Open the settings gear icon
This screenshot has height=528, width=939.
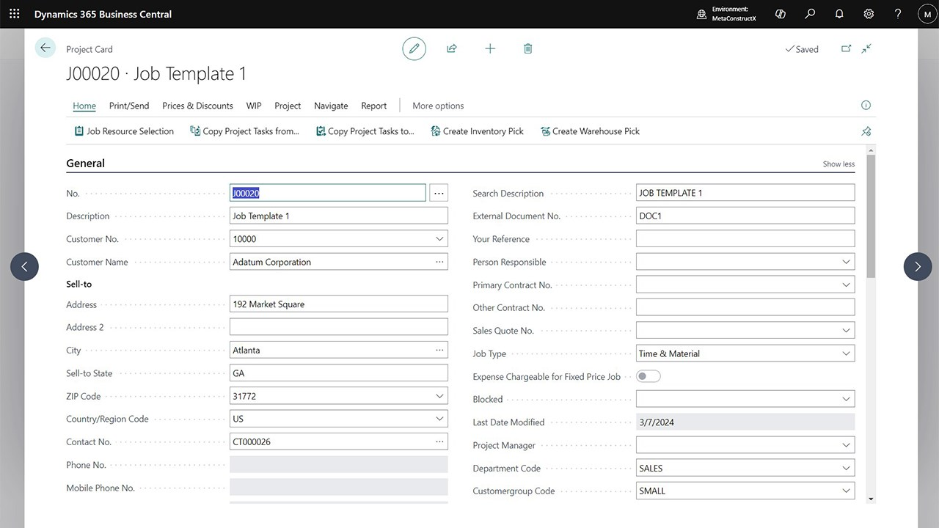[x=869, y=14]
